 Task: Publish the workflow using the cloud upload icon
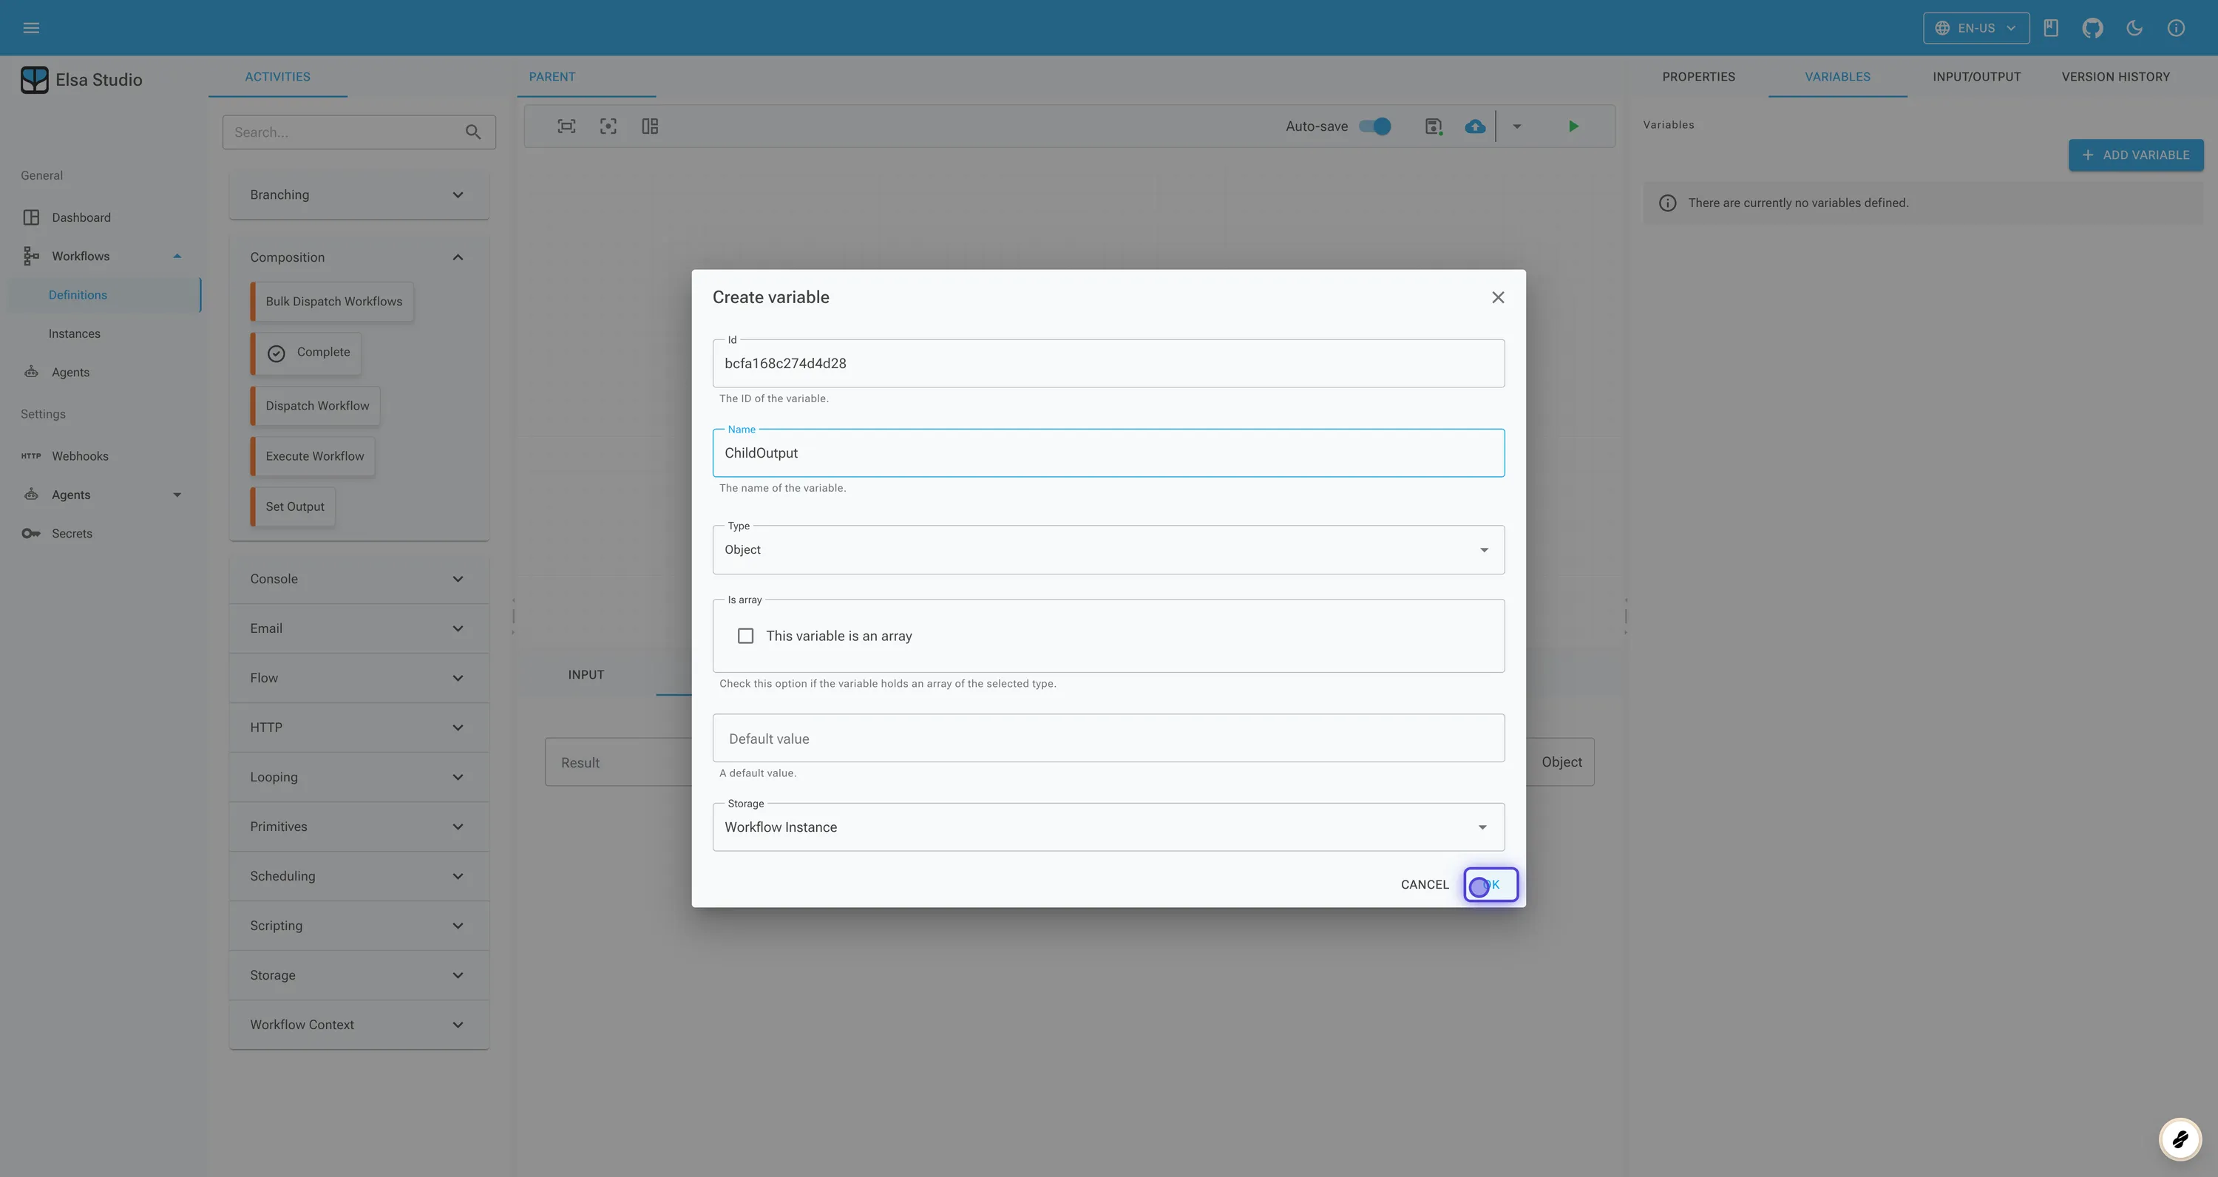point(1475,126)
